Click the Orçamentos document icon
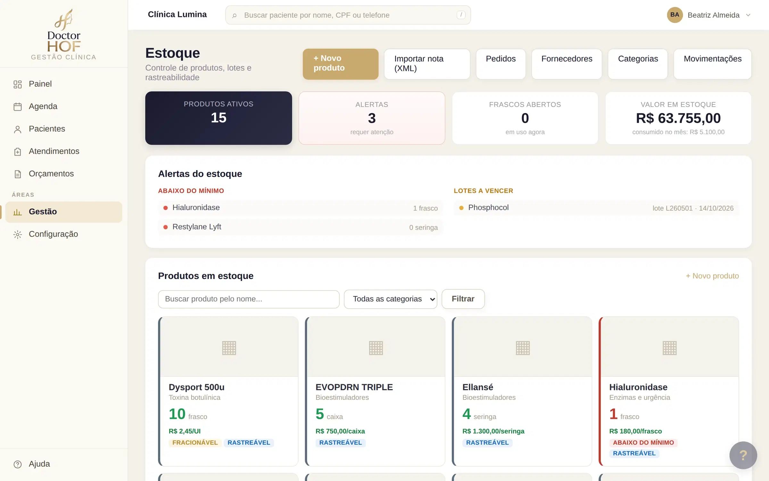Screen dimensions: 769x481 coord(18,174)
